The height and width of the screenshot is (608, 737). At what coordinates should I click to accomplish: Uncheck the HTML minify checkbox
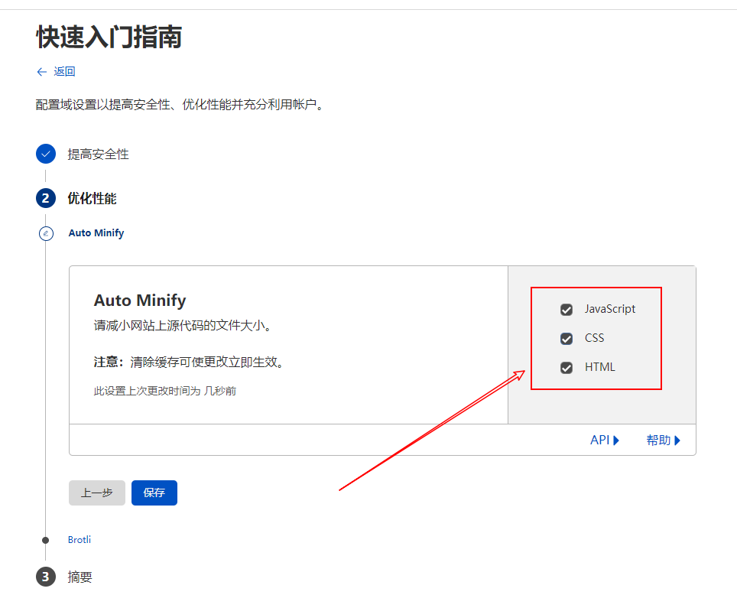[x=567, y=367]
